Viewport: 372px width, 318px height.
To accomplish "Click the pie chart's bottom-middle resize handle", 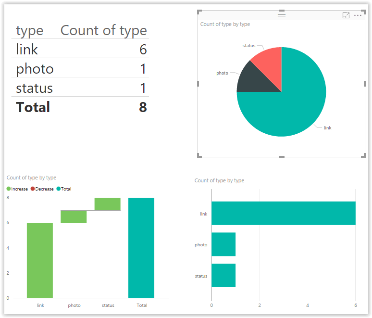I will tap(282, 156).
